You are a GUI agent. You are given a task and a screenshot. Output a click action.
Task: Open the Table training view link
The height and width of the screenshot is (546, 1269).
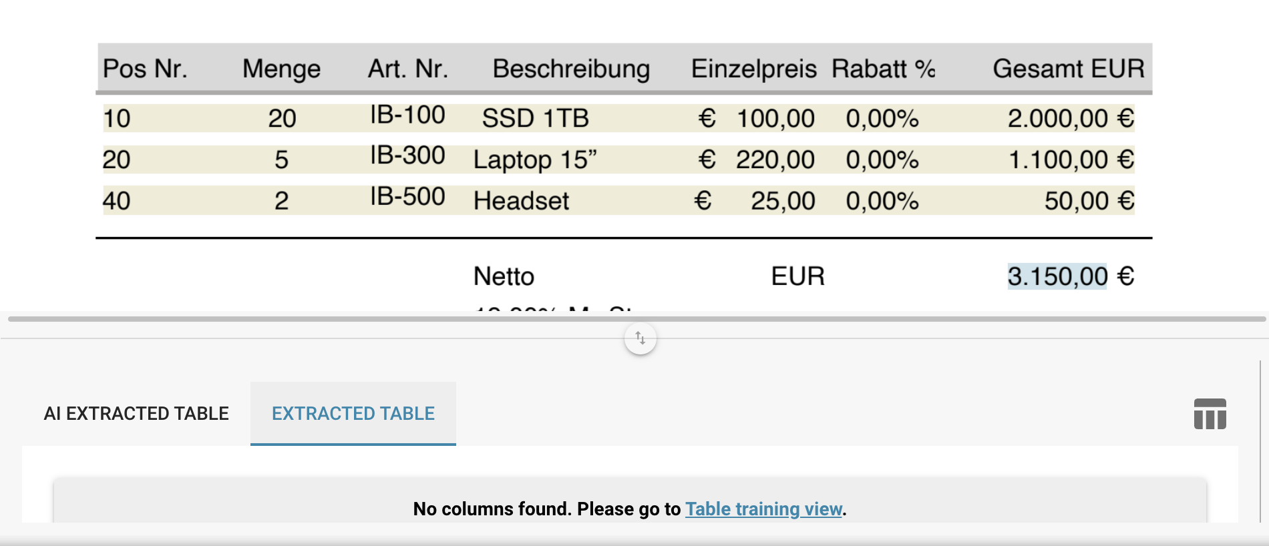click(763, 509)
